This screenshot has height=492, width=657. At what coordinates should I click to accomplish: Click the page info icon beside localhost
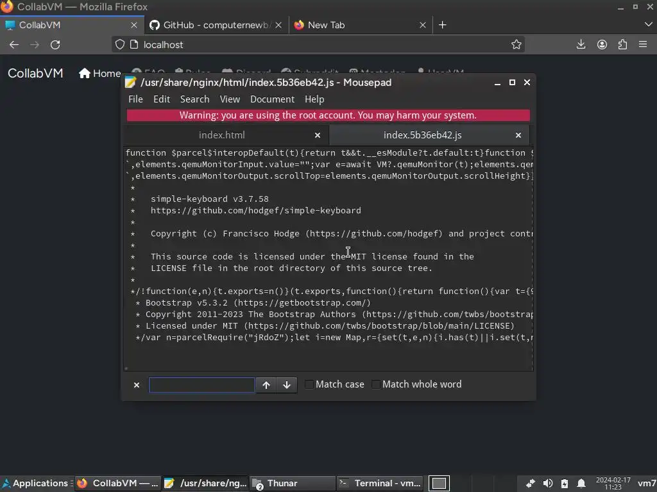tap(134, 44)
